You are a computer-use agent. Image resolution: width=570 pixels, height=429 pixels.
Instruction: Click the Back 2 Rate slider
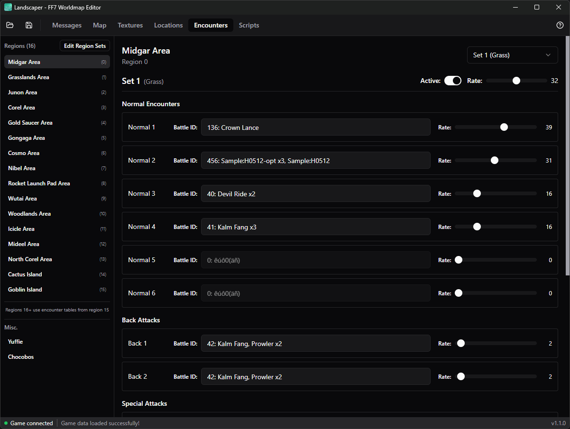pos(496,376)
